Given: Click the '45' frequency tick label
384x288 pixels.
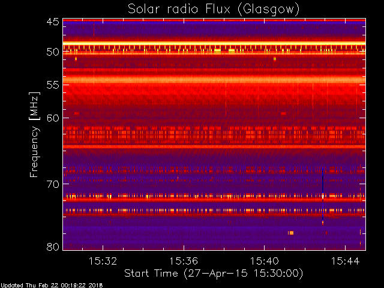Looking at the screenshot, I should tap(53, 22).
